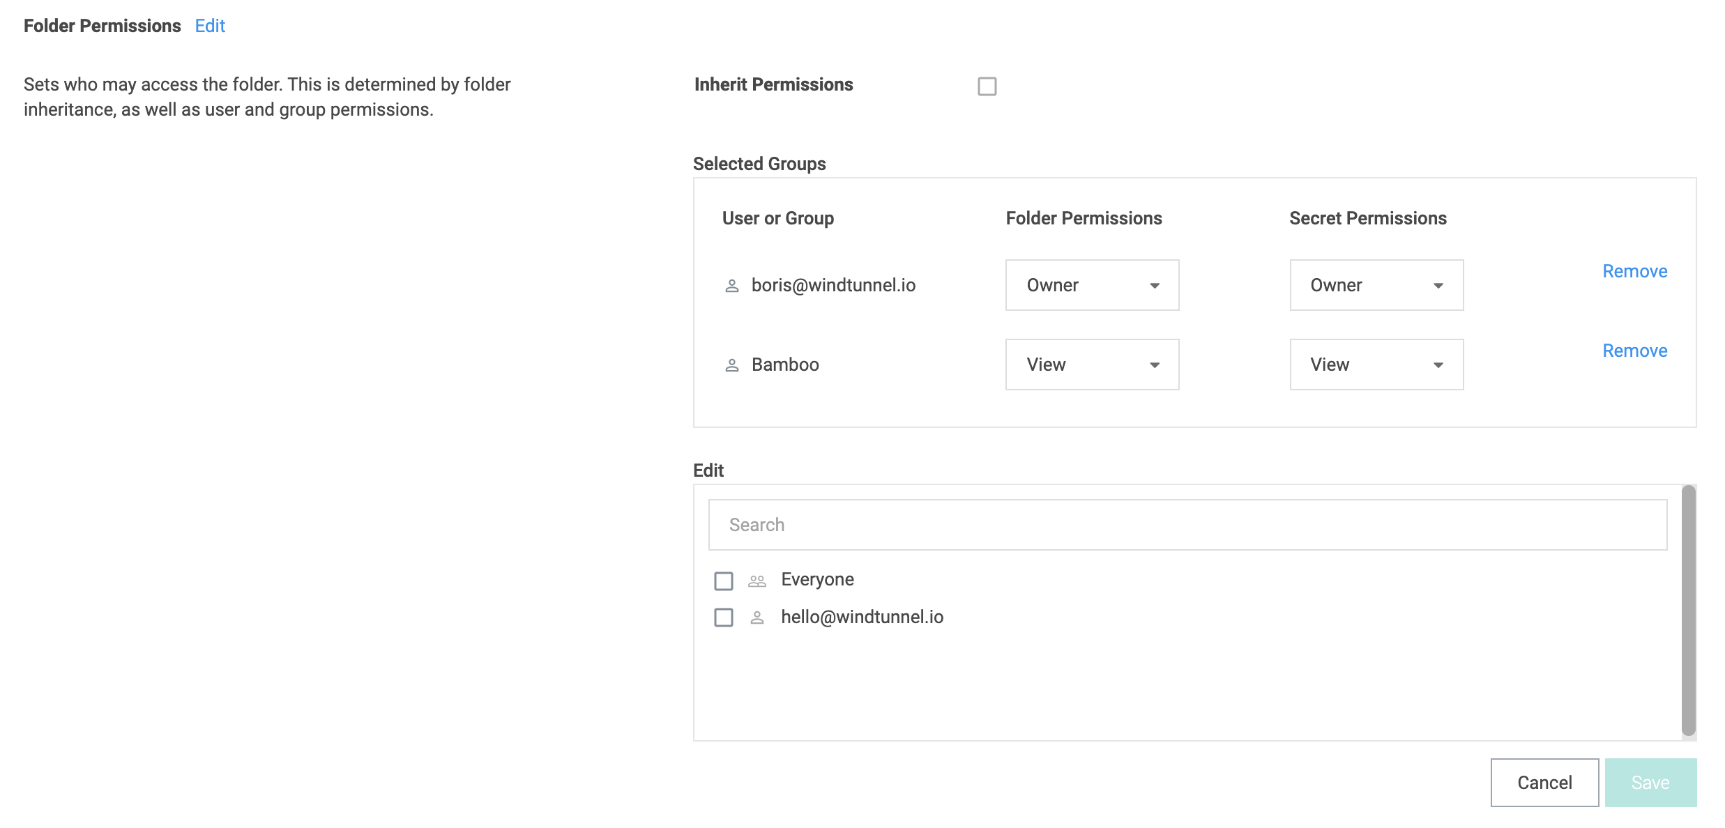Click the user icon beside boris@windtunnel.io
The image size is (1725, 828).
(x=731, y=286)
